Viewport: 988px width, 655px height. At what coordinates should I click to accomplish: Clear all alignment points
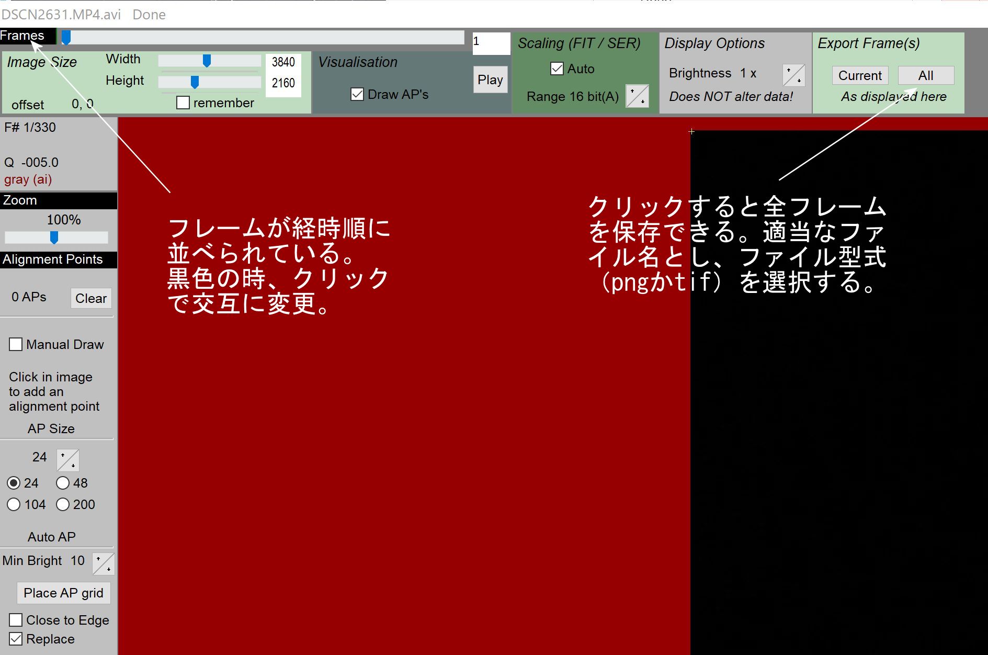(91, 298)
